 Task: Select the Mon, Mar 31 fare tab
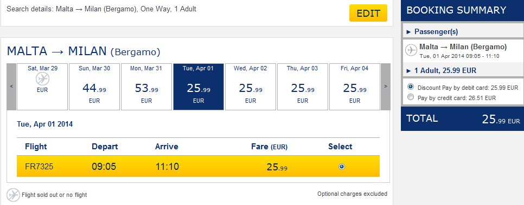click(146, 87)
